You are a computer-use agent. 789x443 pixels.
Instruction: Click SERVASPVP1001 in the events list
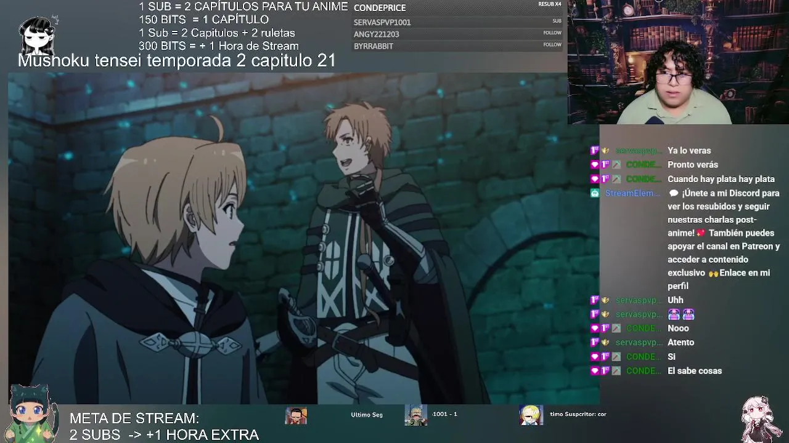(382, 22)
